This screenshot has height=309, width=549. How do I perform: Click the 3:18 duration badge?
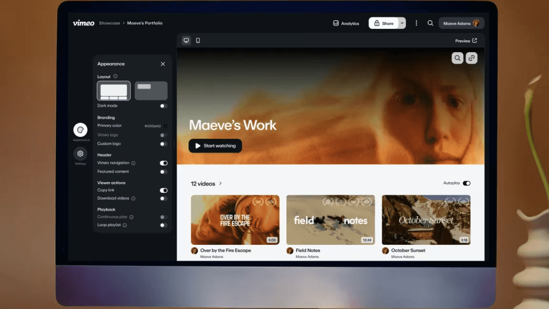[463, 240]
